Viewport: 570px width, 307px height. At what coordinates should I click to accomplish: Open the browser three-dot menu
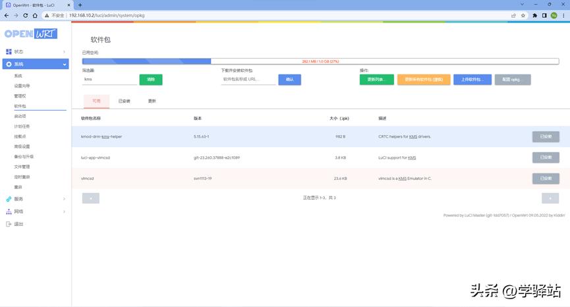563,15
